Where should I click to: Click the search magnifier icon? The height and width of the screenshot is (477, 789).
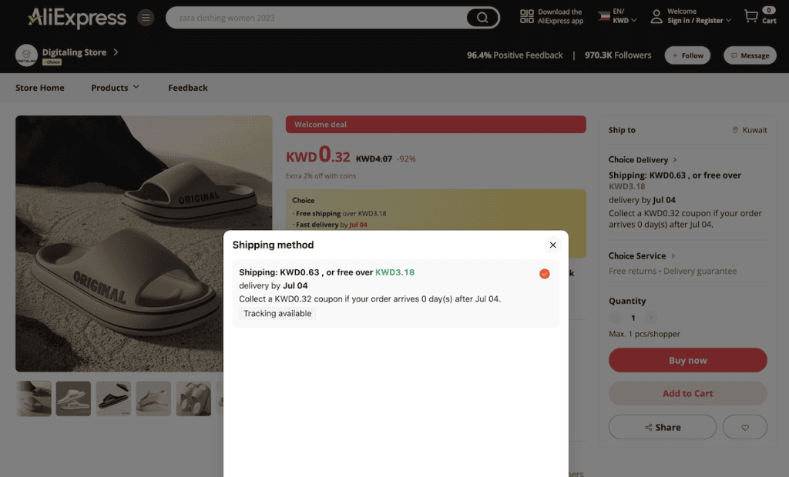click(482, 17)
